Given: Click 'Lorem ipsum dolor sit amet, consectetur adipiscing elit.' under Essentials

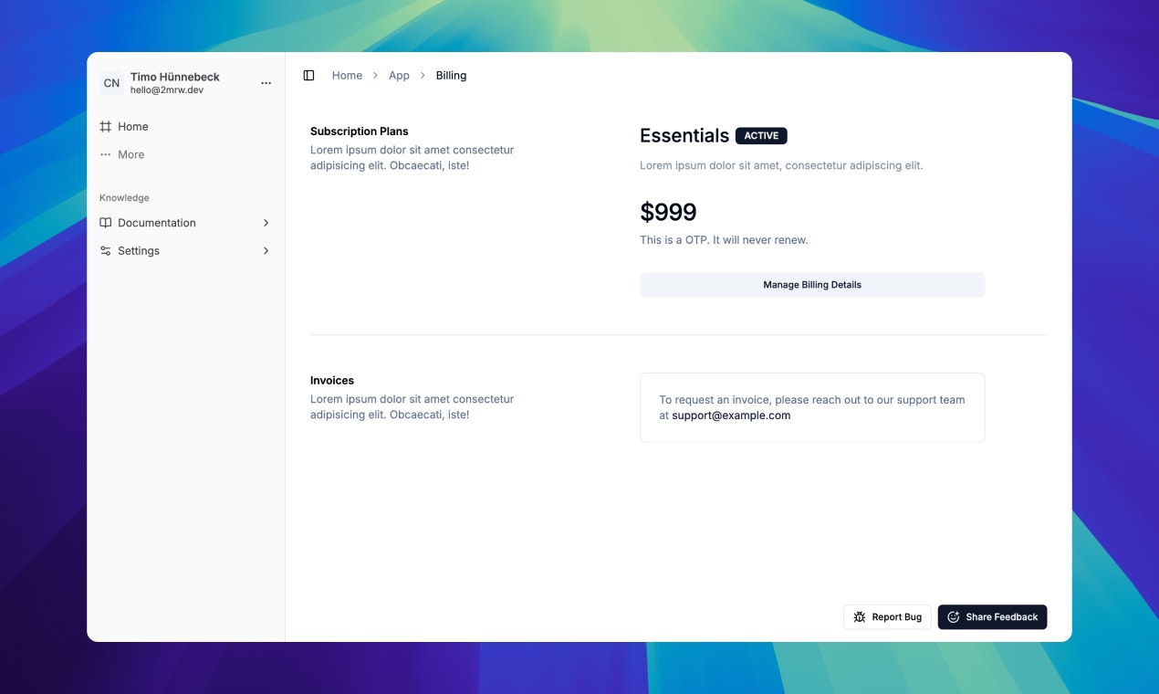Looking at the screenshot, I should pyautogui.click(x=781, y=165).
